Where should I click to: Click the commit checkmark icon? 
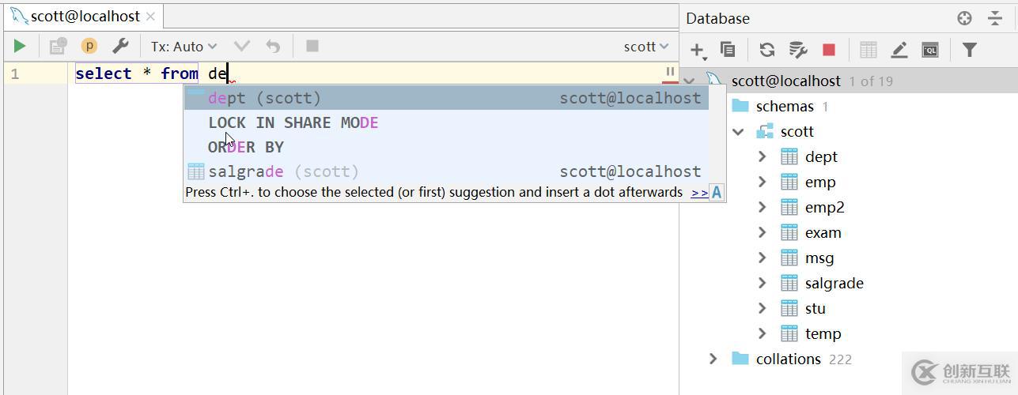pos(242,47)
